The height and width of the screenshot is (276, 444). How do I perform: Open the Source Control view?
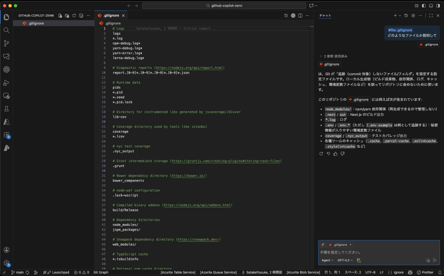pyautogui.click(x=6, y=43)
